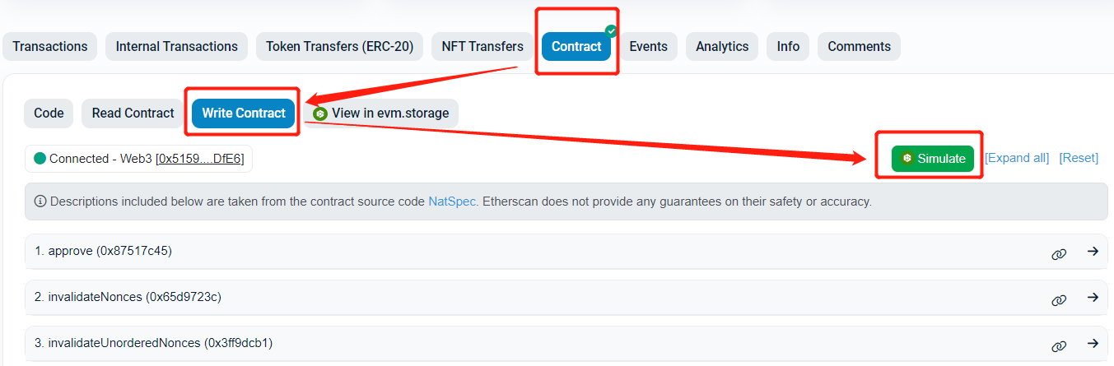The height and width of the screenshot is (366, 1114).
Task: Expand the invalidateUnorderedNonces function arrow
Action: (1093, 344)
